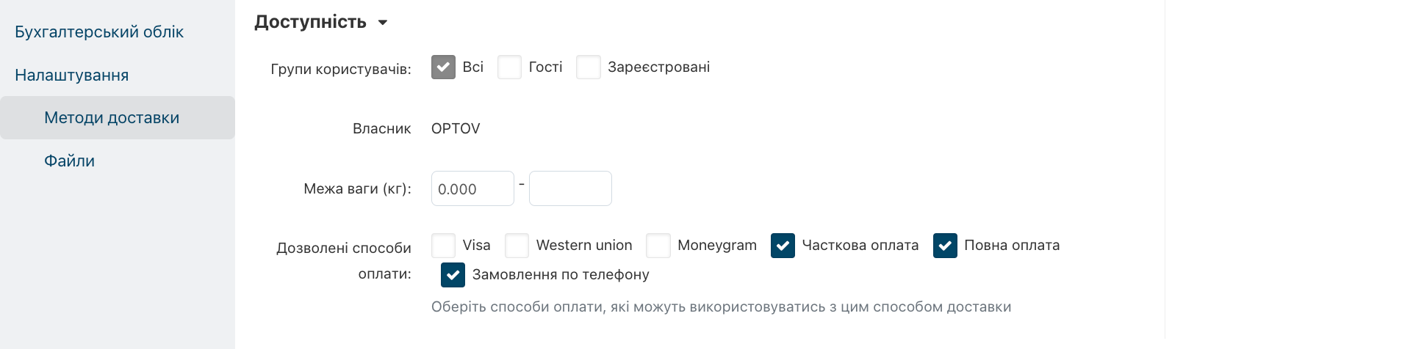This screenshot has width=1402, height=349.
Task: Select Методи доставки in sidebar
Action: click(112, 118)
